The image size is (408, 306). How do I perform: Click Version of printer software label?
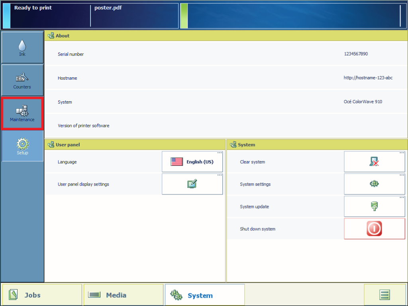point(84,126)
